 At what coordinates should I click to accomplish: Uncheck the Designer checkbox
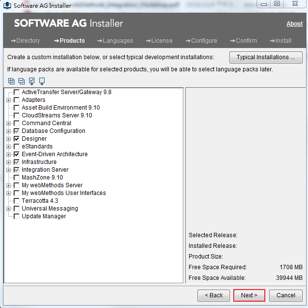coord(16,139)
